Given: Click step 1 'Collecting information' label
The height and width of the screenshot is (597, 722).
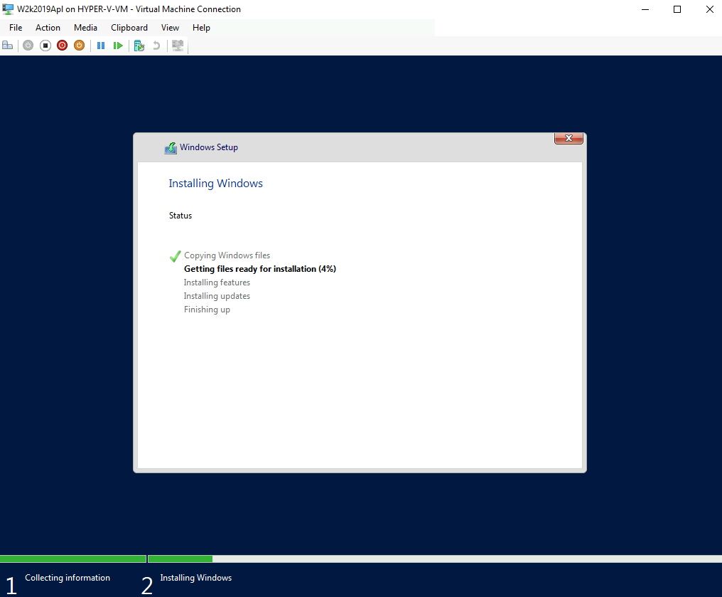Looking at the screenshot, I should pos(68,578).
